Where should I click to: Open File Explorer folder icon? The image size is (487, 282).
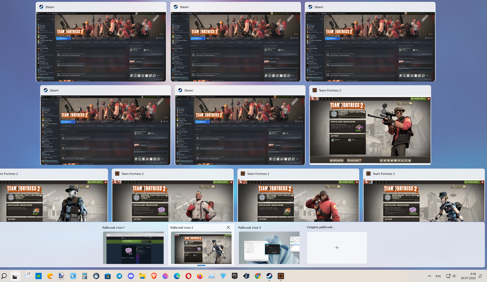pyautogui.click(x=142, y=276)
